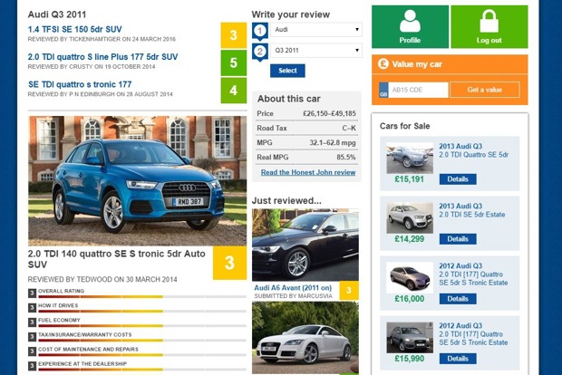Click the pound sign Value my car icon

pyautogui.click(x=383, y=64)
